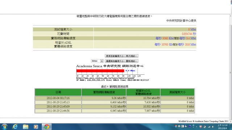Click the history table's transfer speed column header
232x130 pixels.
point(104,92)
